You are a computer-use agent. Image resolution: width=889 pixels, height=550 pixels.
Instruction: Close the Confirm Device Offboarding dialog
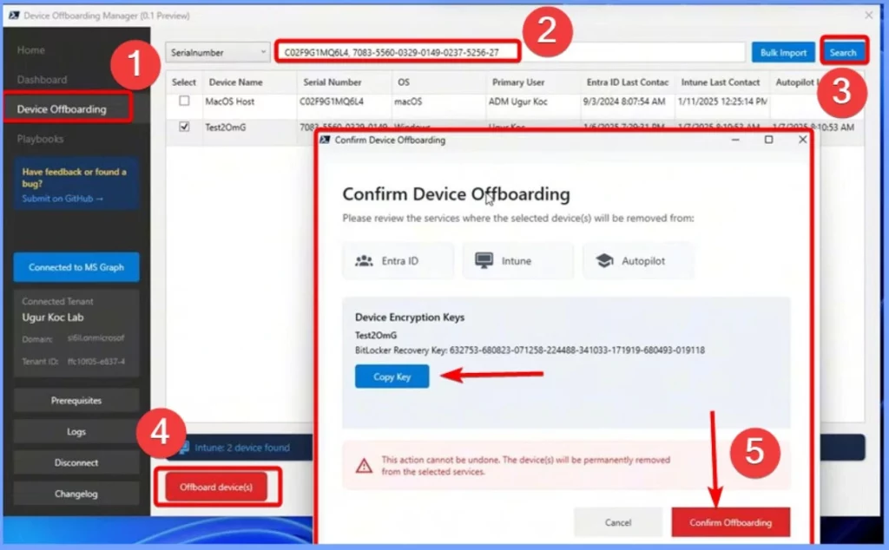pos(802,140)
